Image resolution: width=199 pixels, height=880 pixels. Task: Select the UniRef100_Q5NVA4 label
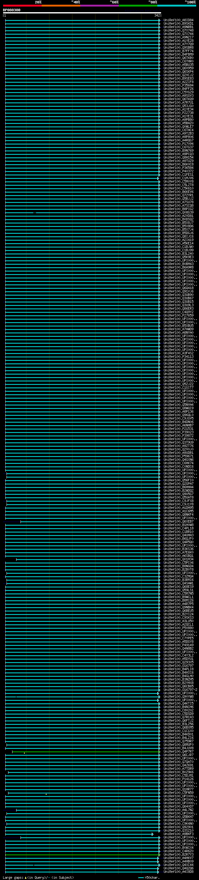coord(178,405)
